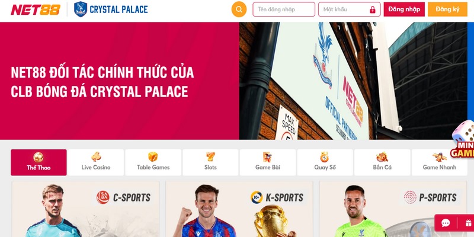The width and height of the screenshot is (474, 237).
Task: Open the Mini Game dice icon
Action: (463, 139)
